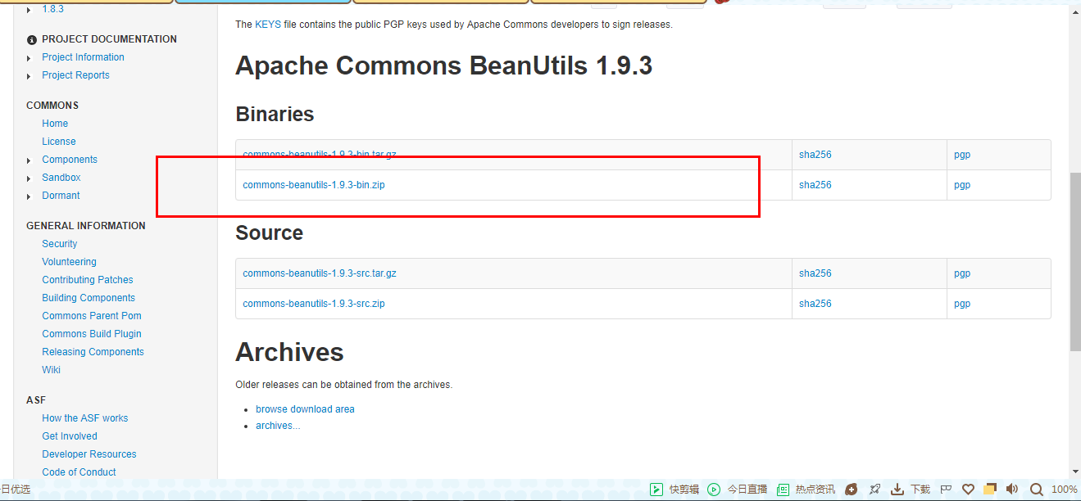Open the 1.8.3 version link
1081x501 pixels.
52,9
